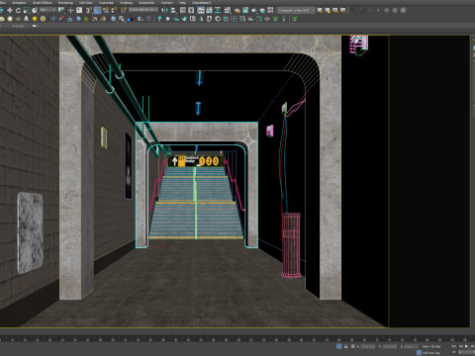Click the teal tree icon in second toolbar
475x356 pixels.
159,19
